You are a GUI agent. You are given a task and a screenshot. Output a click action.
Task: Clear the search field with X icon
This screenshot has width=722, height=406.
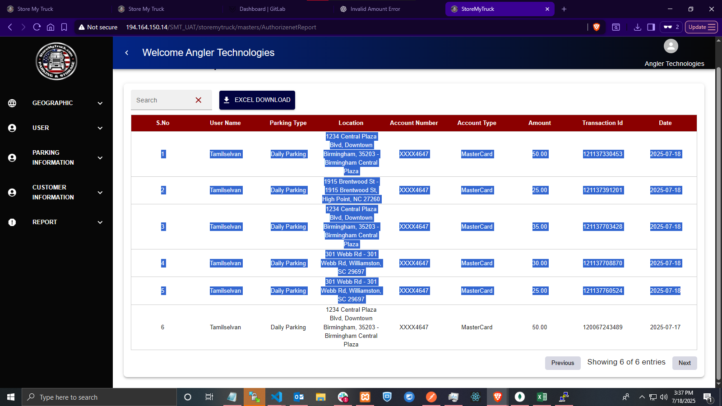(x=198, y=100)
